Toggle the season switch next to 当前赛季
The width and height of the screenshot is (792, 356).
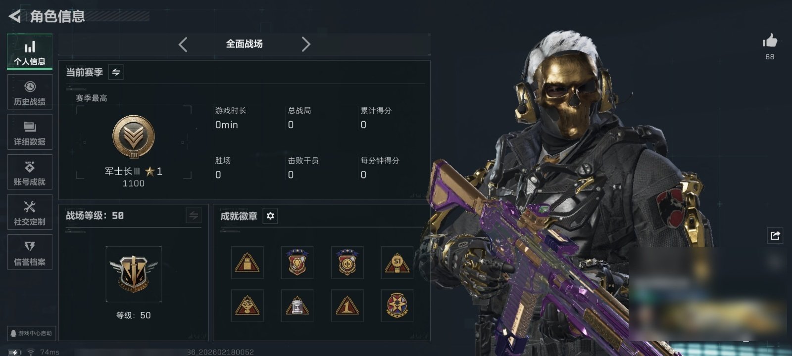(116, 72)
